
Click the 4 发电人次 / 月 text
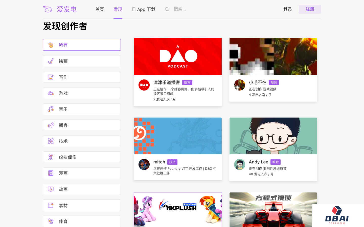(x=260, y=95)
